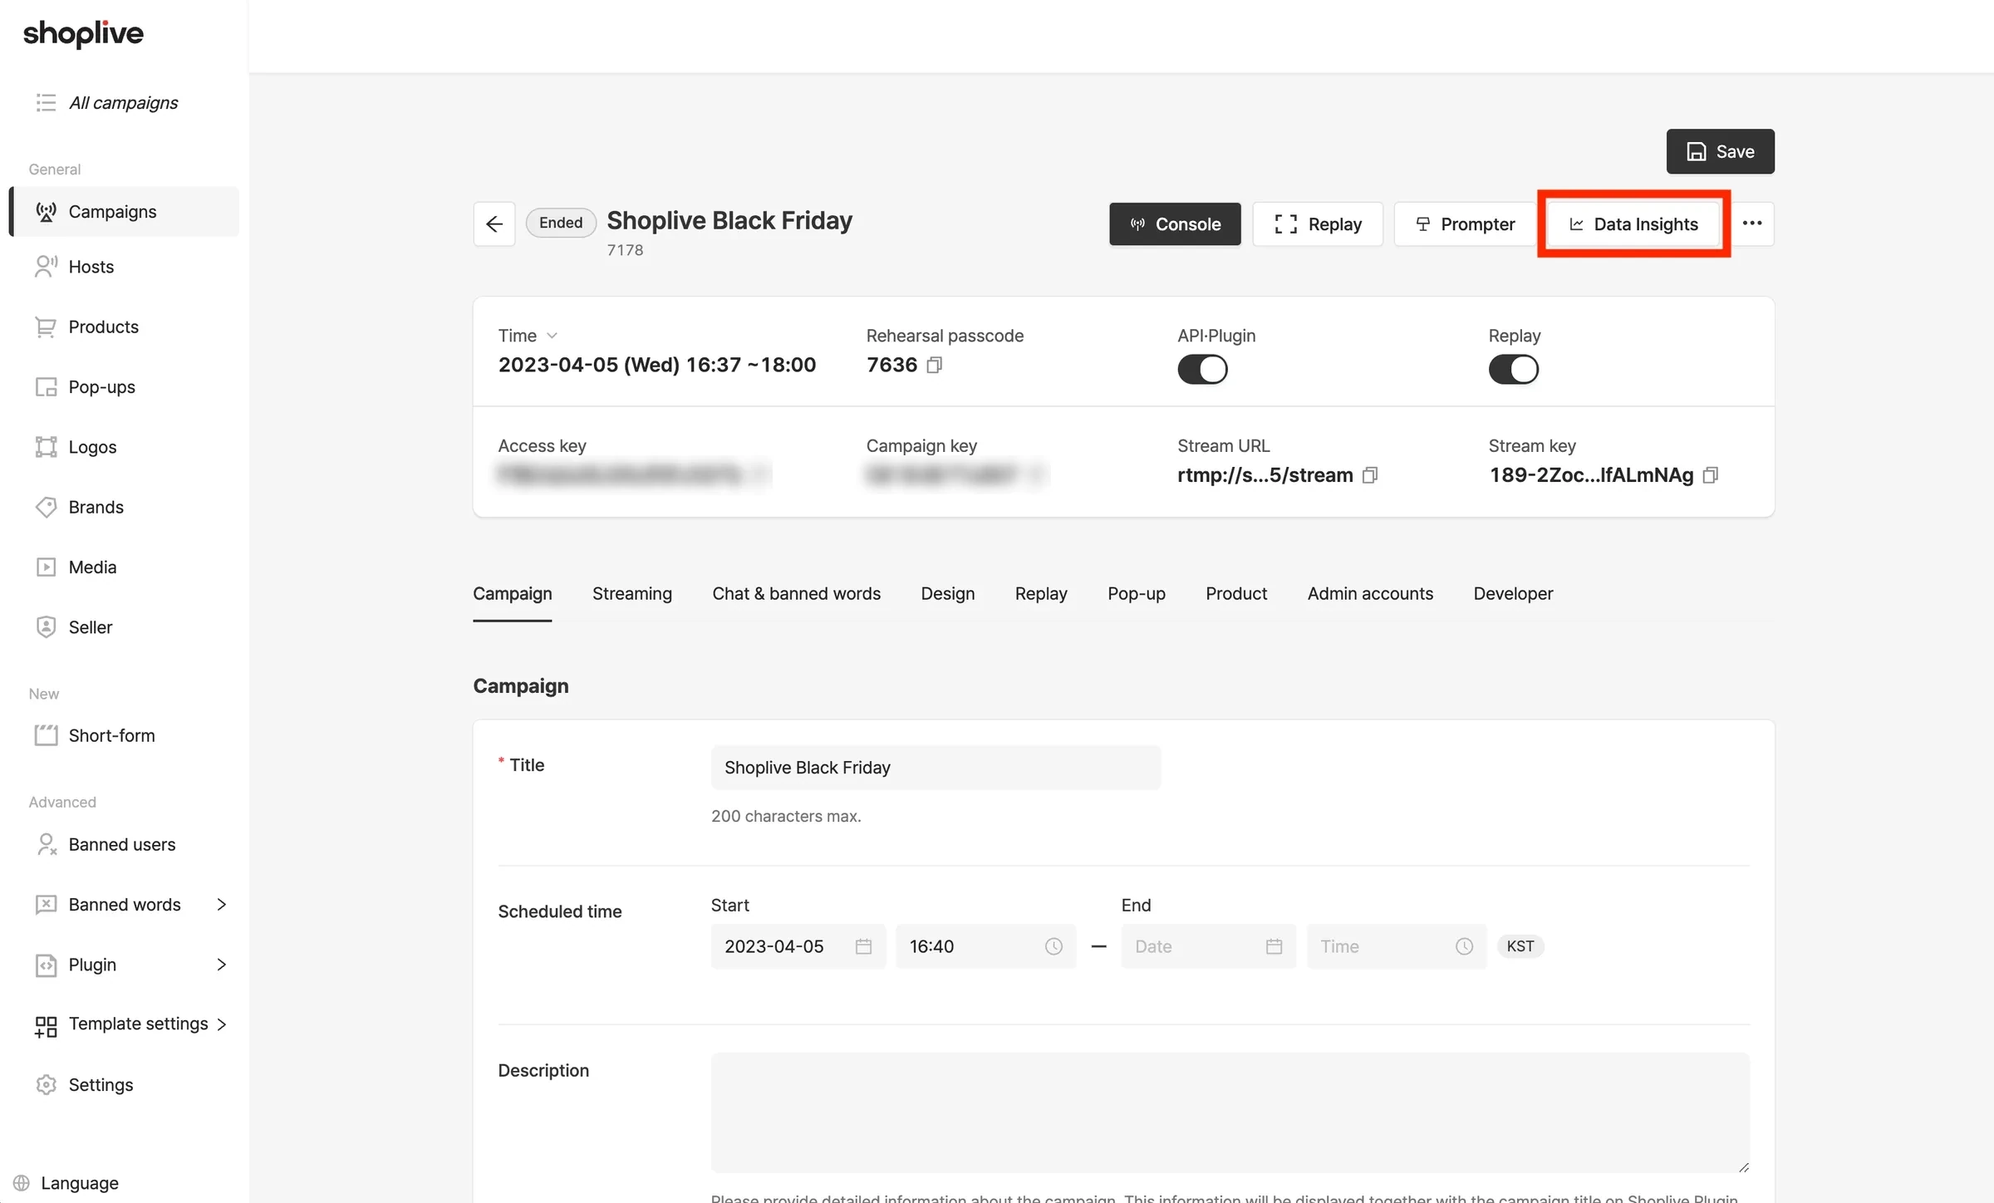Open Products cart icon in sidebar
This screenshot has height=1203, width=1994.
[46, 327]
